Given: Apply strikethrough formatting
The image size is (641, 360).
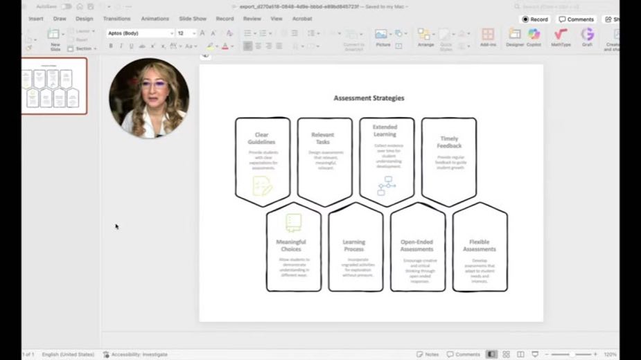Looking at the screenshot, I should pyautogui.click(x=142, y=46).
